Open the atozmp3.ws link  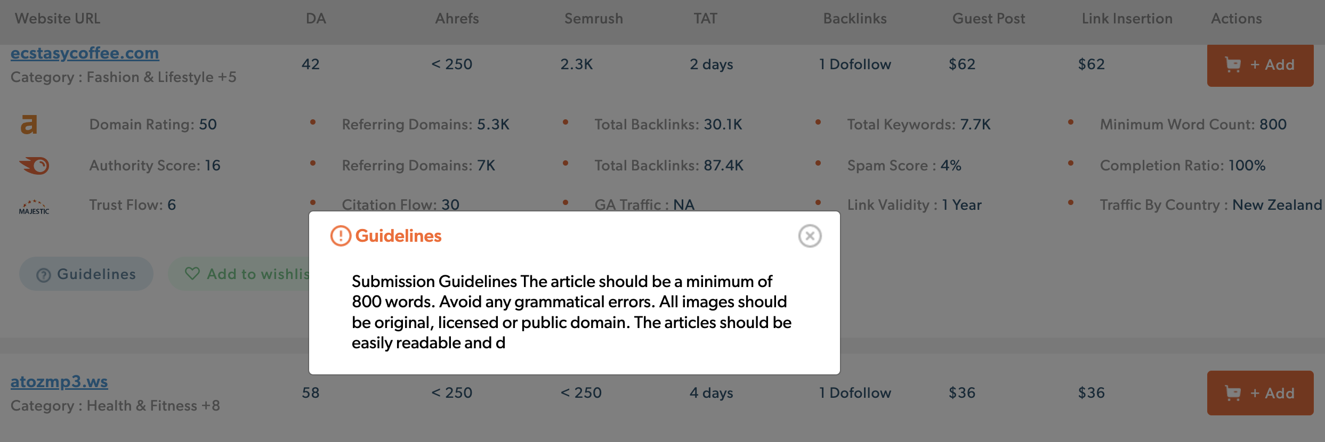59,382
